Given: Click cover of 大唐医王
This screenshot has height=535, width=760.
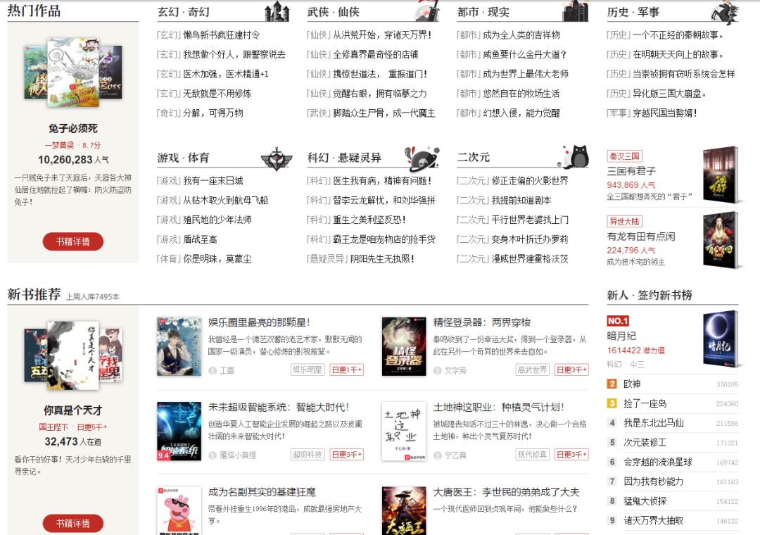Looking at the screenshot, I should pos(404,511).
